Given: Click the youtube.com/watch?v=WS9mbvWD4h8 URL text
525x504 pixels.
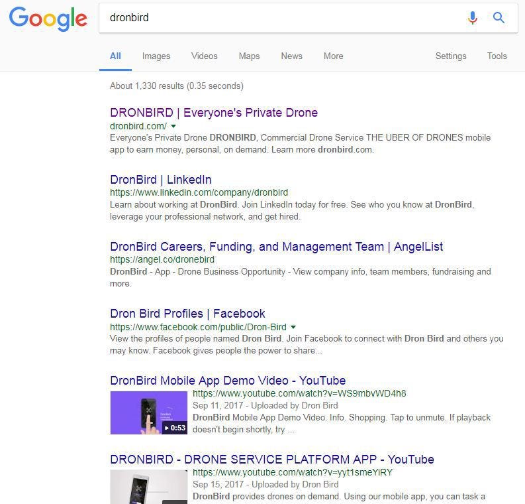Looking at the screenshot, I should [x=299, y=393].
